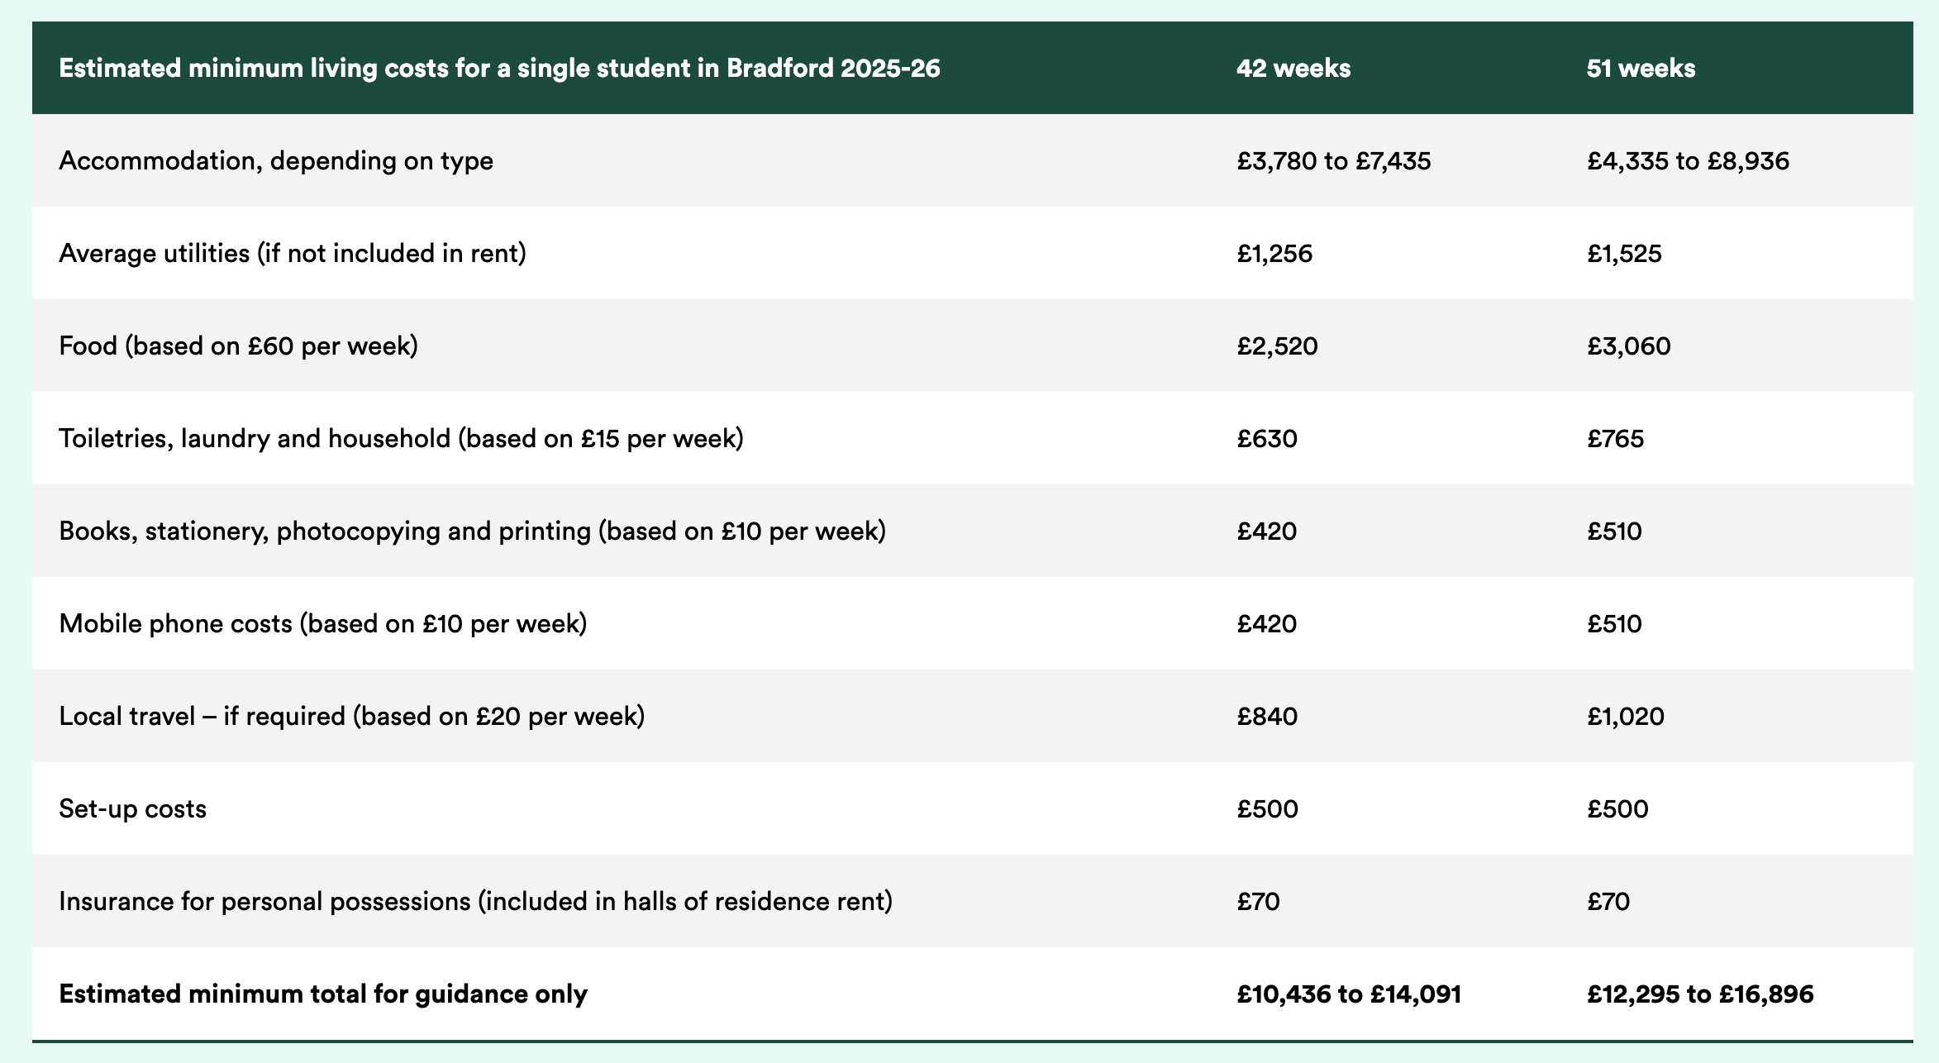
Task: Click the table title header cell
Action: pos(499,68)
